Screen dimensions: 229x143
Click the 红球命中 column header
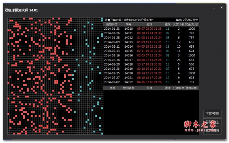pos(179,88)
